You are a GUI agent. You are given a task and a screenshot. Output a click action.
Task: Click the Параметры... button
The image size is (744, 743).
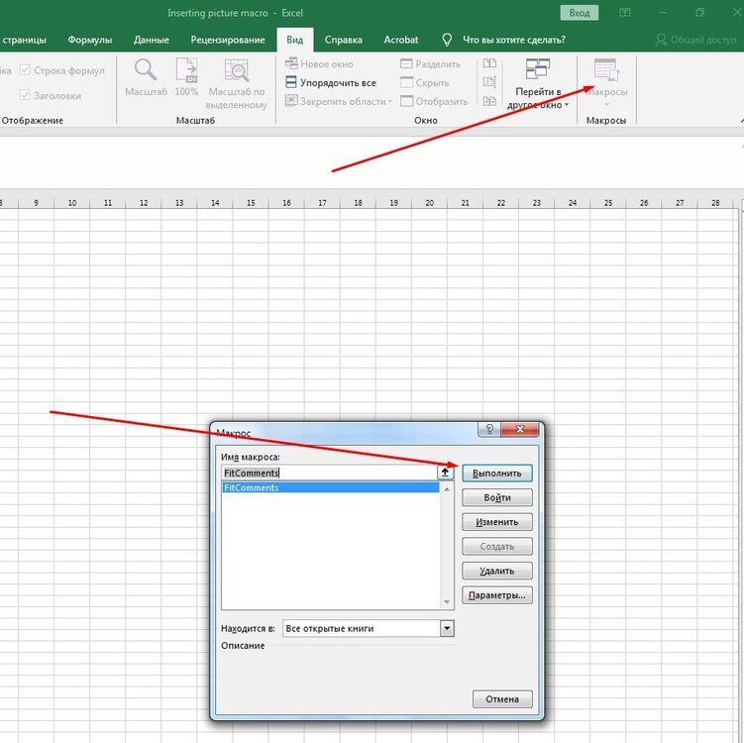click(496, 595)
